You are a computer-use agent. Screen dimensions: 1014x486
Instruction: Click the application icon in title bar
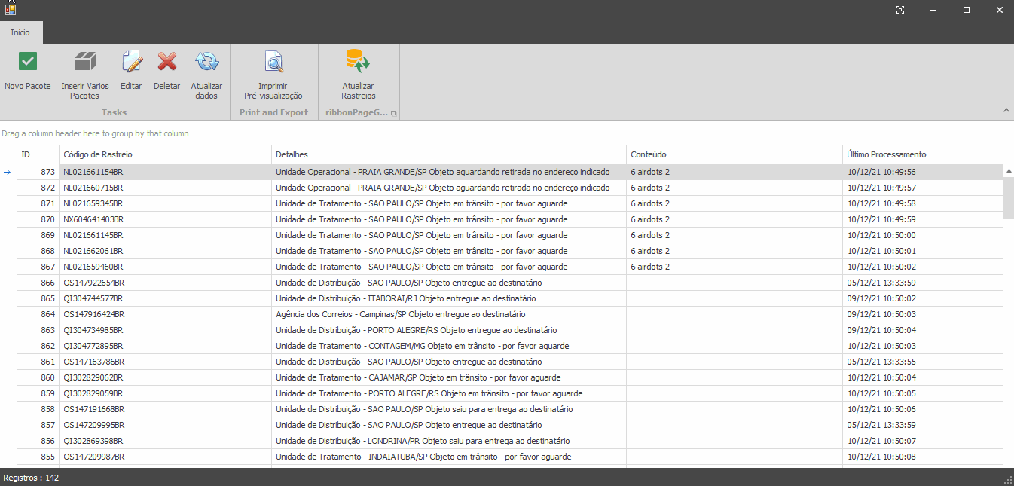click(x=10, y=10)
